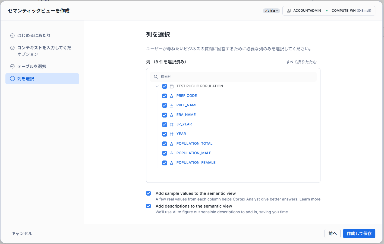Click the 列を選択 page heading
The width and height of the screenshot is (384, 244).
[x=158, y=35]
